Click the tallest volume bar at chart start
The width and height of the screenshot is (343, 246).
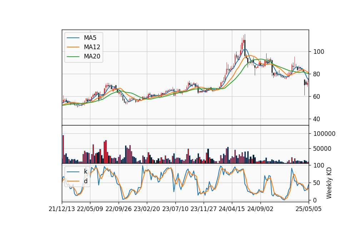coord(63,149)
